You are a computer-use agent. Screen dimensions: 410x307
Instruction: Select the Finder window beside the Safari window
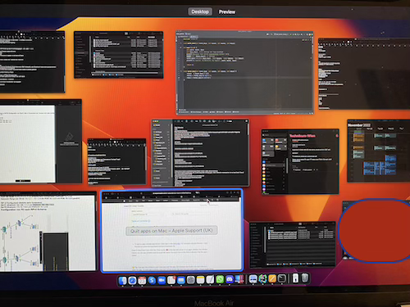292,244
